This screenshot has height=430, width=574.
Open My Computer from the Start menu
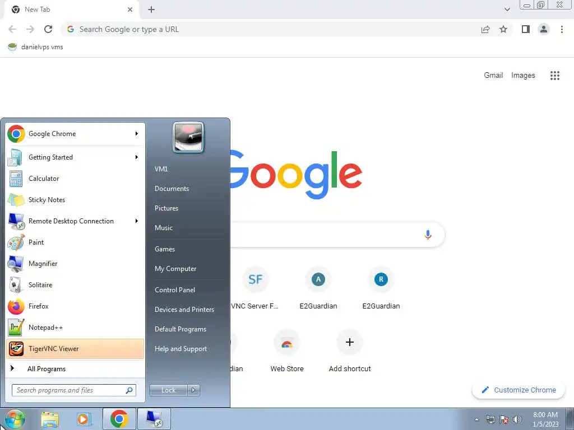pyautogui.click(x=175, y=269)
